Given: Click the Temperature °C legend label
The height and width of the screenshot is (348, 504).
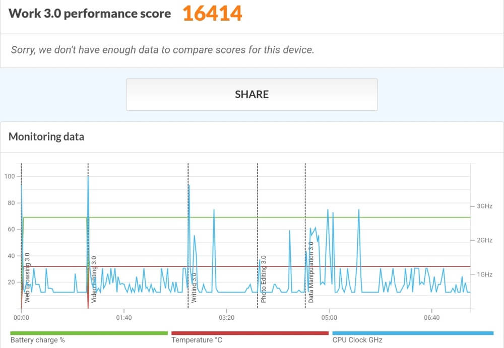Looking at the screenshot, I should (x=197, y=340).
